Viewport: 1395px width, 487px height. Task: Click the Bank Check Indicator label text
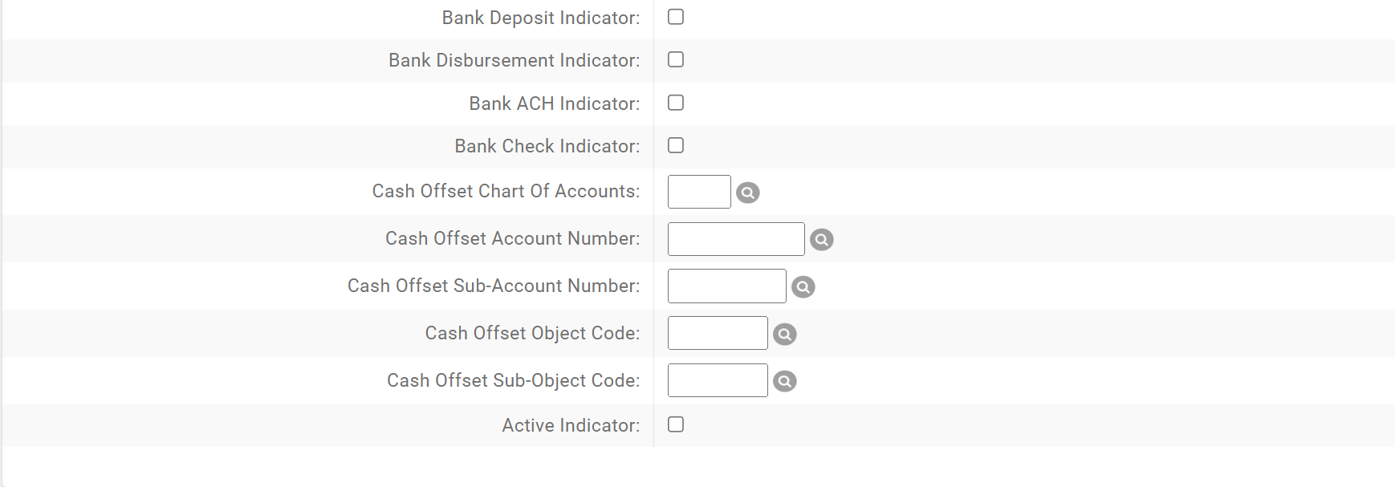click(546, 146)
